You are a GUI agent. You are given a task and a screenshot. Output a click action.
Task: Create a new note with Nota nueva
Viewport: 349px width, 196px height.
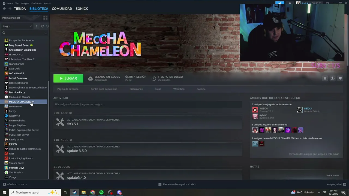point(333,175)
